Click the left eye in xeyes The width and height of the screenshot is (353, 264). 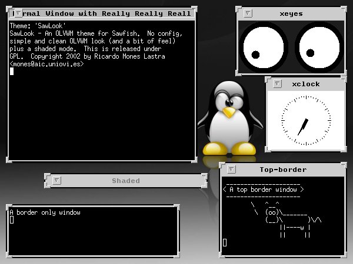pos(263,47)
